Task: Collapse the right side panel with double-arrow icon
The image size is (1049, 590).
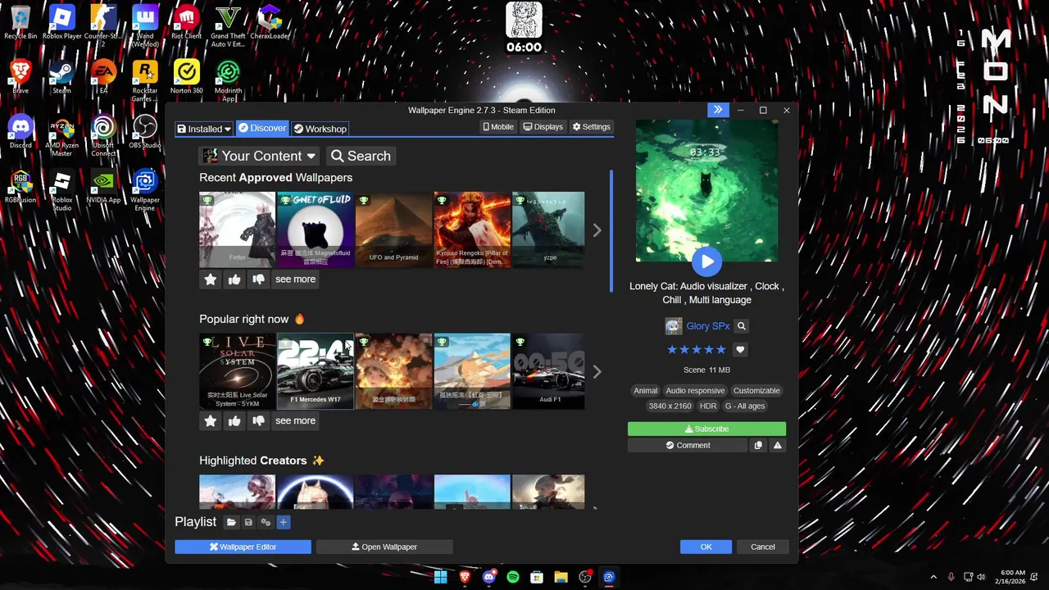Action: 718,110
